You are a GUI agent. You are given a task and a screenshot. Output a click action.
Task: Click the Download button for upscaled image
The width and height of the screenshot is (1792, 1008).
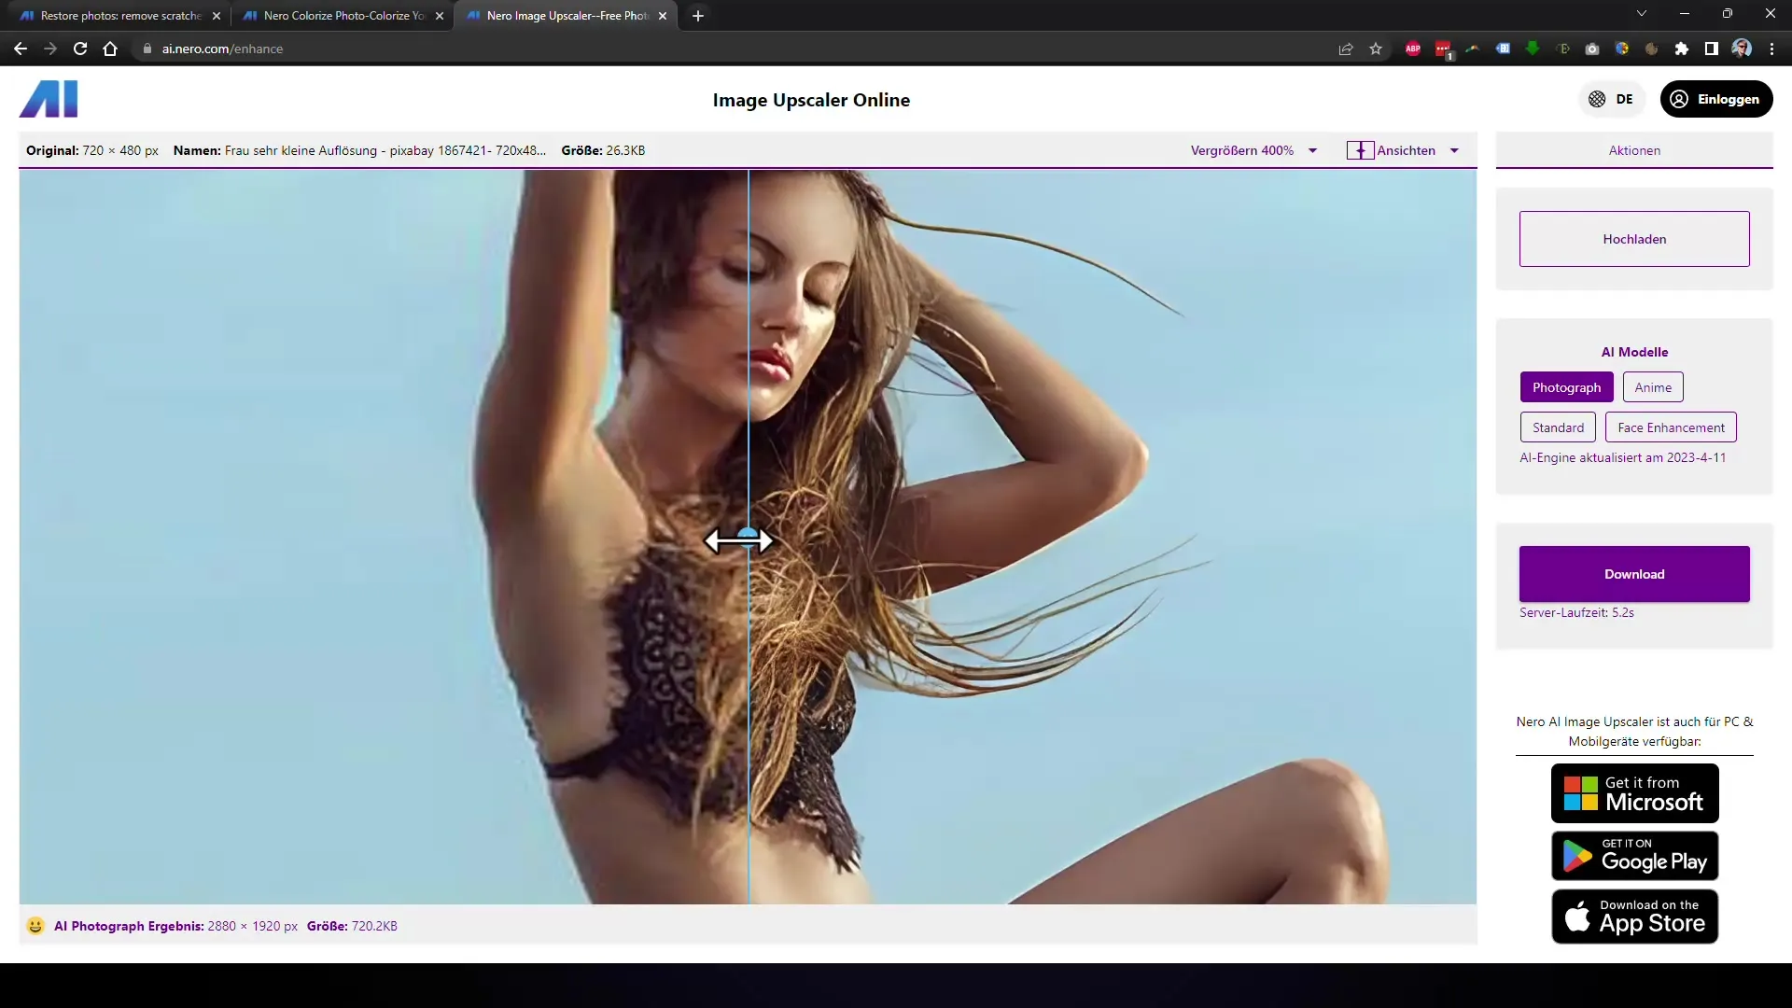[1634, 574]
